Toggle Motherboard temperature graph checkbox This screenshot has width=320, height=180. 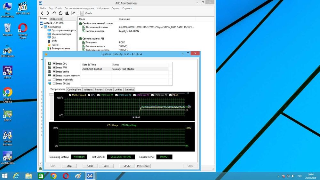click(x=70, y=95)
